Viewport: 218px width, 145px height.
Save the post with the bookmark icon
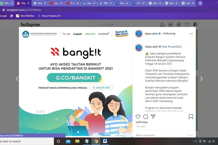[x=191, y=117]
